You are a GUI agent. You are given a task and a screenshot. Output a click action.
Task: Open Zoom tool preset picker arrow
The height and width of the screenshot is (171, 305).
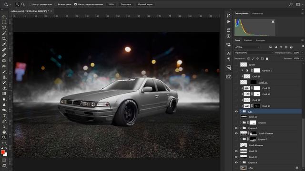tap(10, 4)
